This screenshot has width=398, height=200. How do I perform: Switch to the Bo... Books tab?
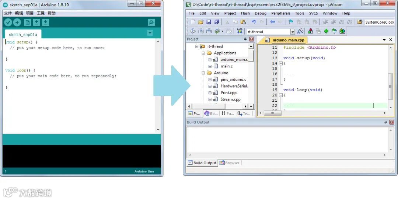tap(211, 113)
